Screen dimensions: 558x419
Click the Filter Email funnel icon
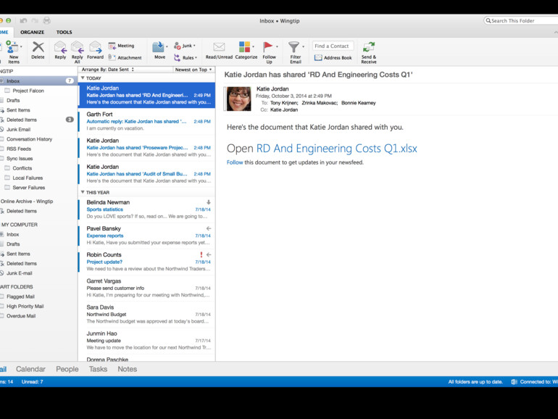(293, 47)
